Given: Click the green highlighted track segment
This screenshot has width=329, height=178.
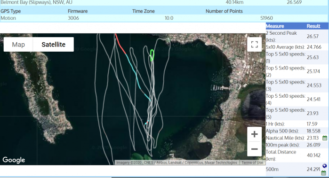Looking at the screenshot, I should pos(152,55).
